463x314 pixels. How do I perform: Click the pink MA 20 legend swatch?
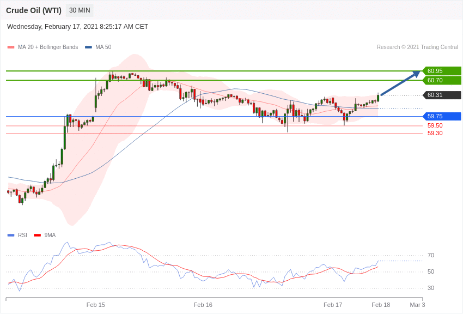click(11, 47)
